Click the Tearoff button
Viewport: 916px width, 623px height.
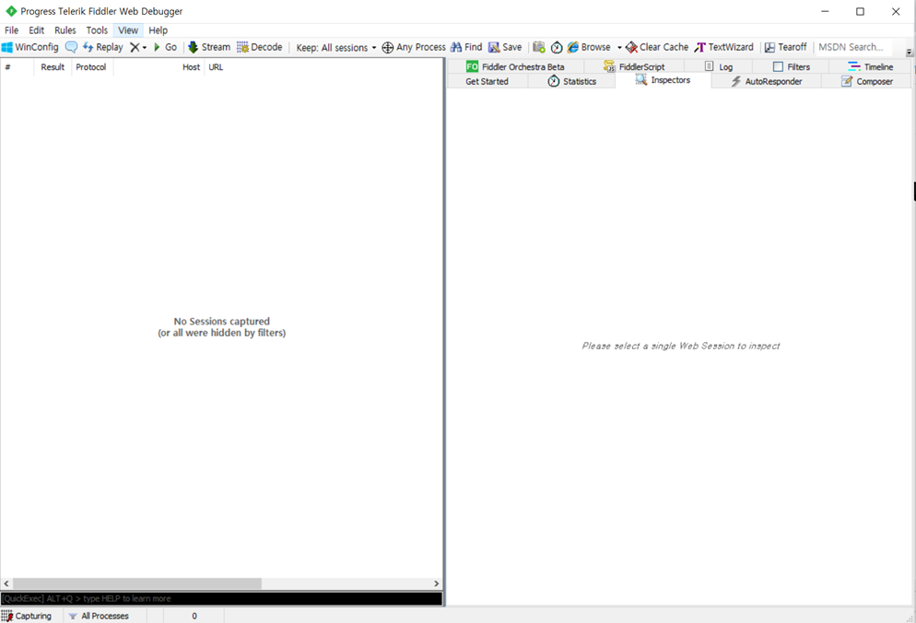point(786,47)
